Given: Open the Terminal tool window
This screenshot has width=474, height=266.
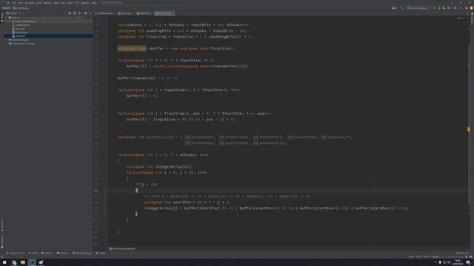Looking at the screenshot, I should pos(62,253).
